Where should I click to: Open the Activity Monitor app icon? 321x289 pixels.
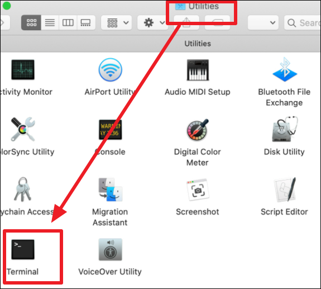23,69
